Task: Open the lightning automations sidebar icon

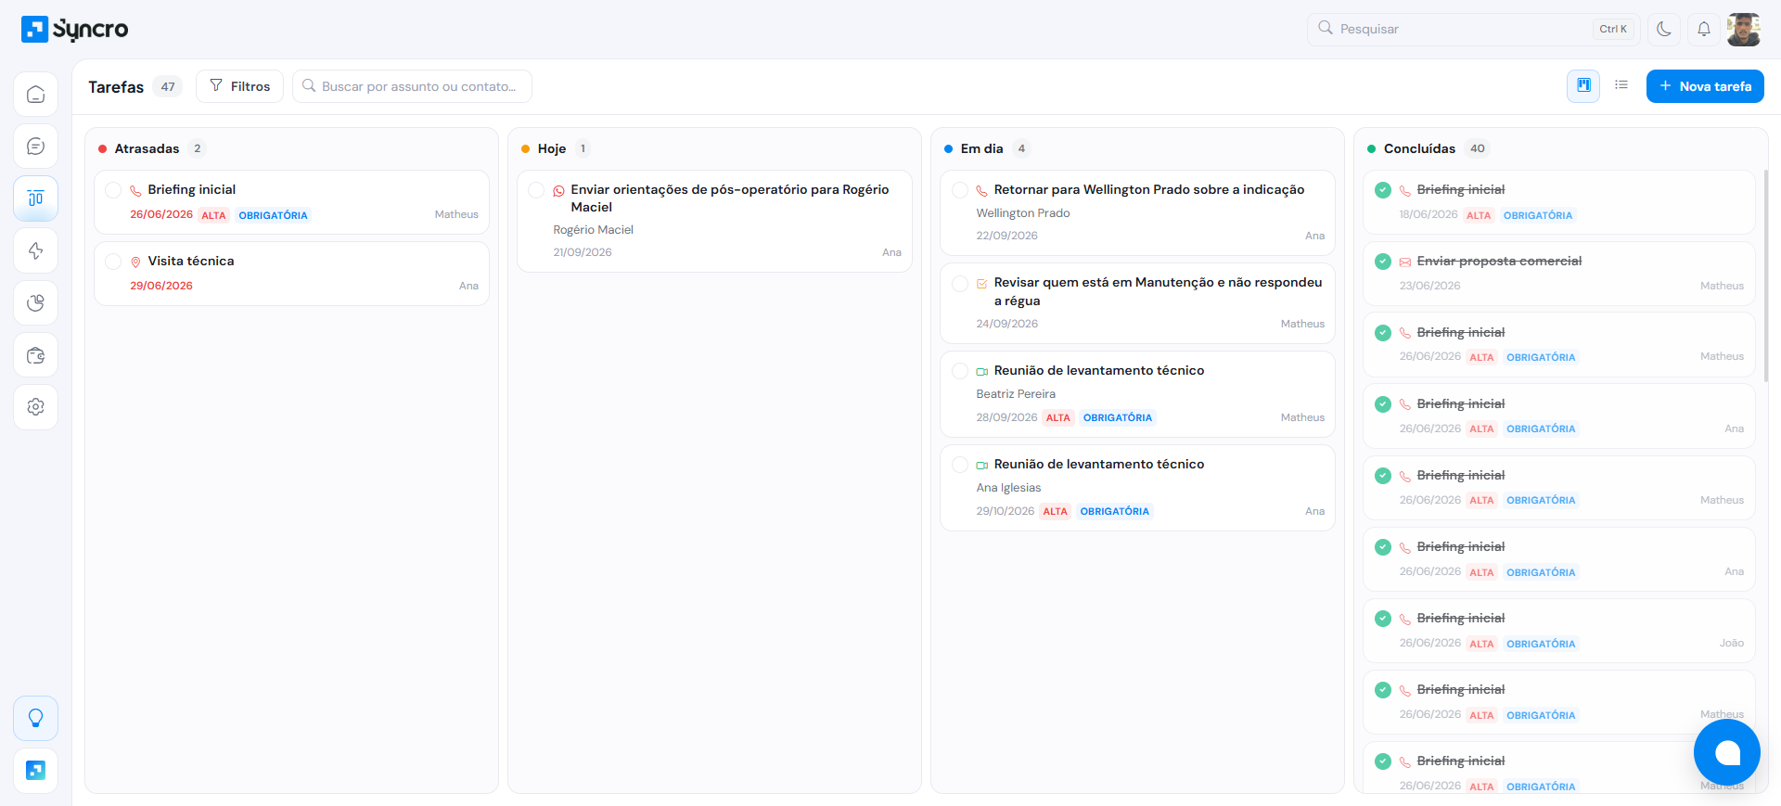Action: (35, 250)
